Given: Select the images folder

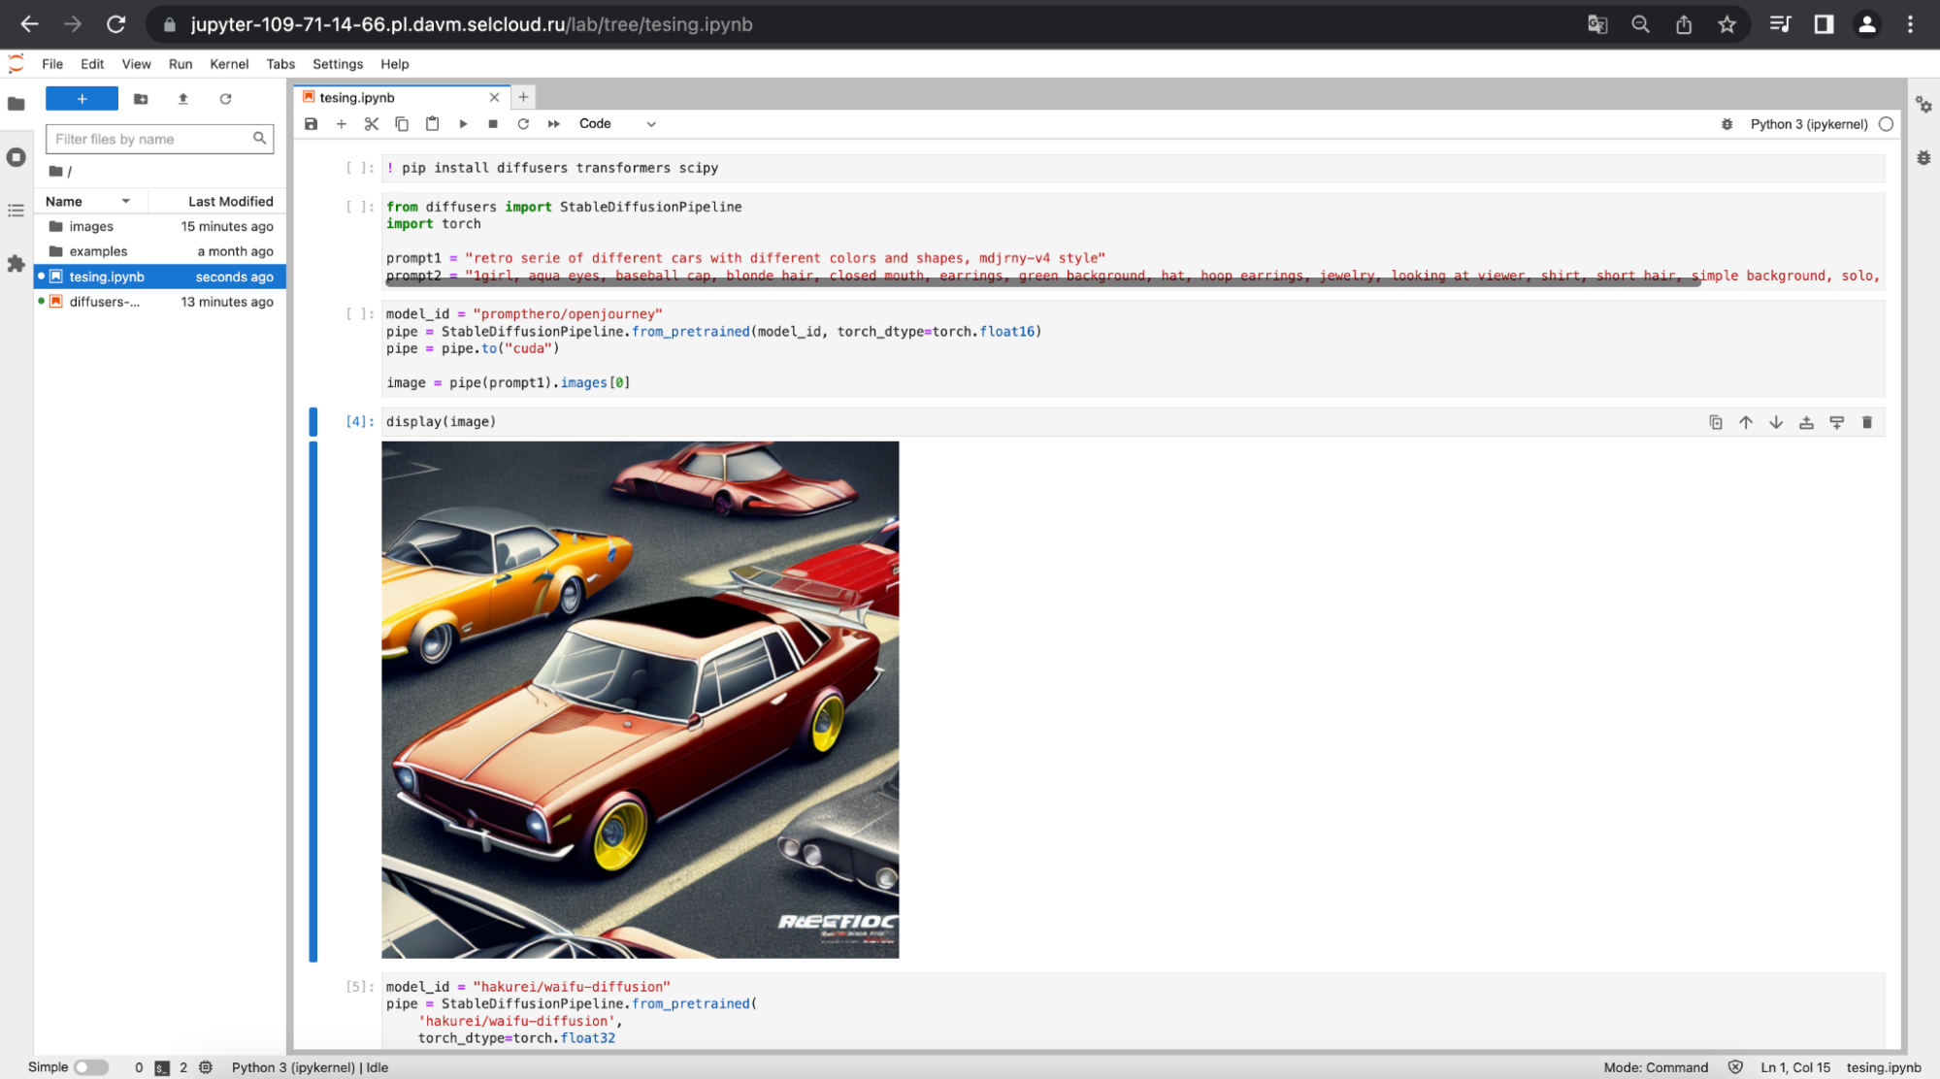Looking at the screenshot, I should (160, 226).
